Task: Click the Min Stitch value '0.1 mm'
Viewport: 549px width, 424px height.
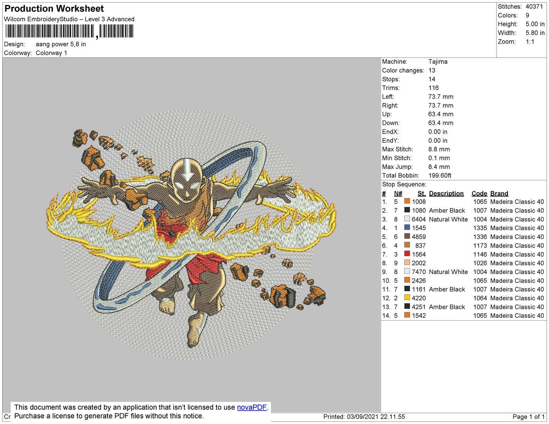Action: 439,158
